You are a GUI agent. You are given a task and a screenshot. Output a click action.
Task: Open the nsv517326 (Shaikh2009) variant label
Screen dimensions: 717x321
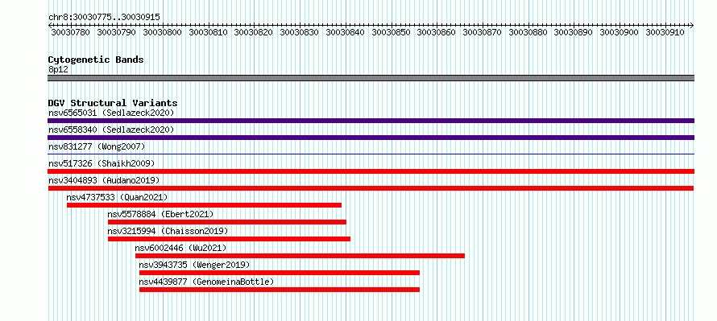[x=102, y=163]
